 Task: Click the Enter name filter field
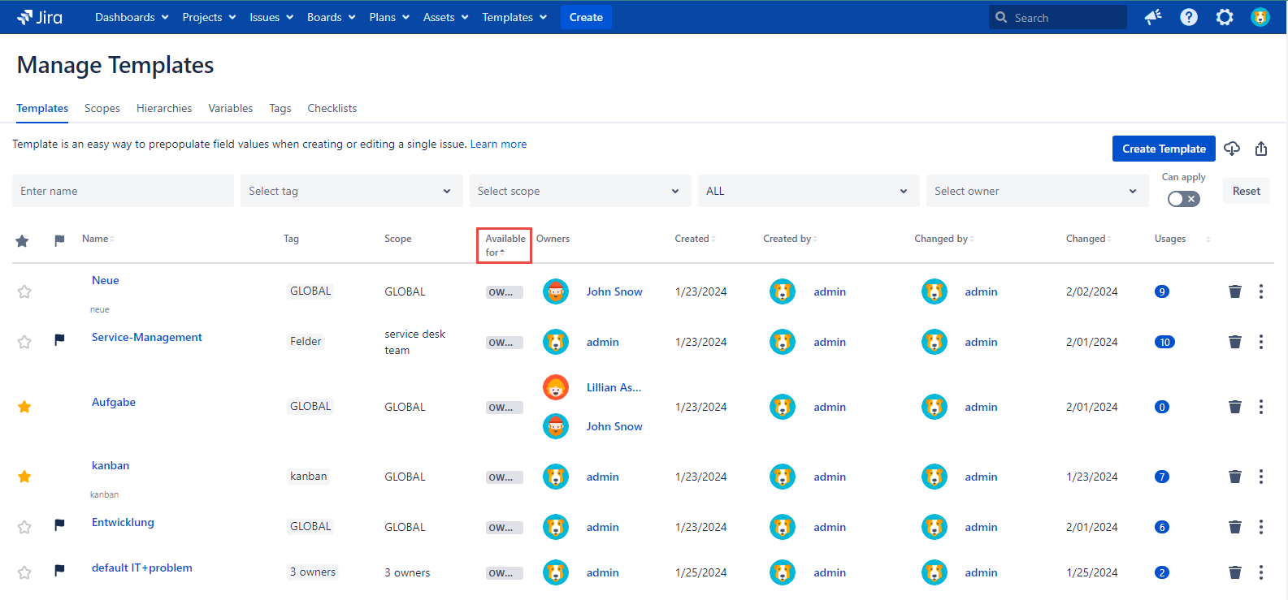(x=123, y=191)
